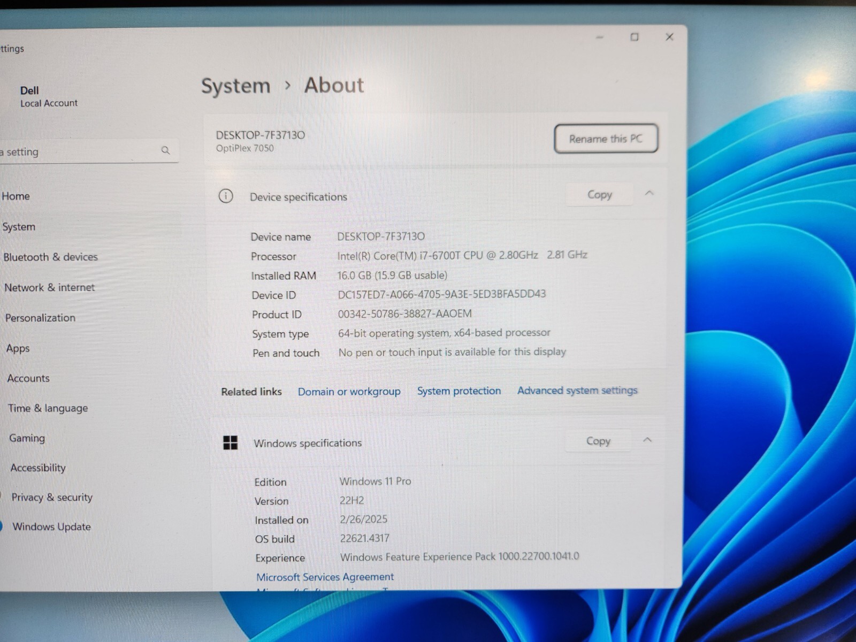Viewport: 856px width, 642px height.
Task: Minimize the Settings window
Action: pyautogui.click(x=600, y=37)
